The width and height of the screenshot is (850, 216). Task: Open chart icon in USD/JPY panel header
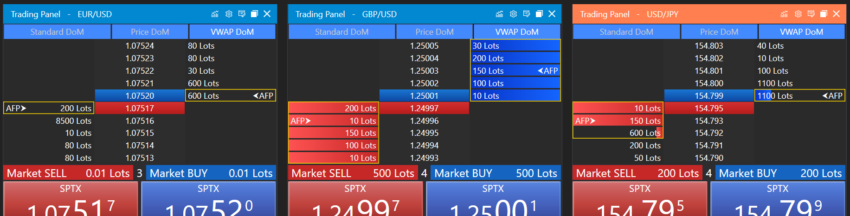pos(784,14)
